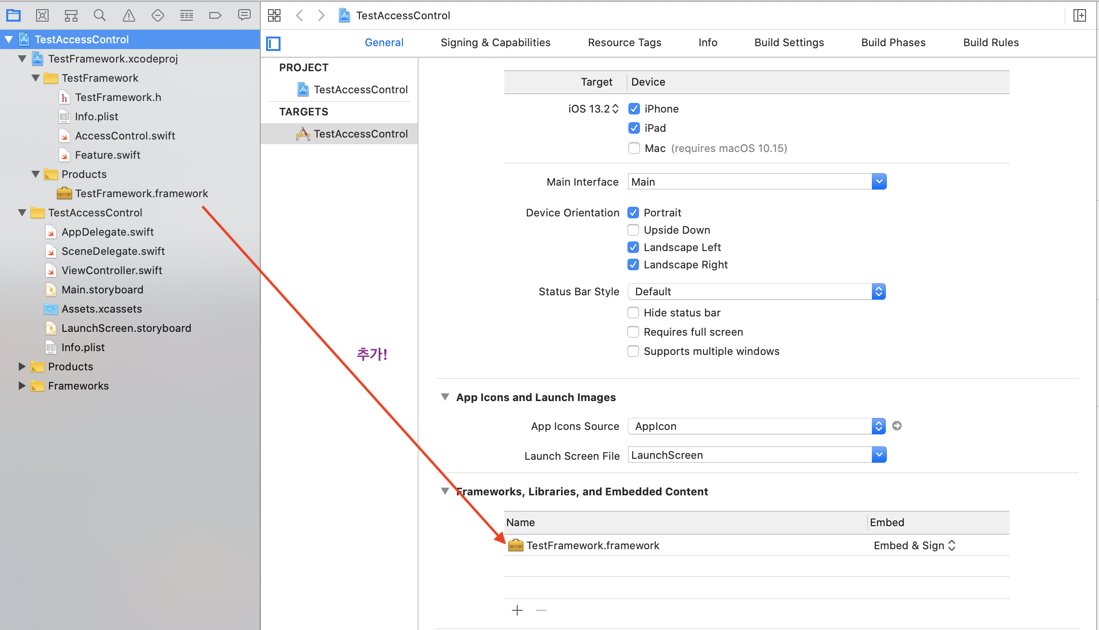Viewport: 1099px width, 630px height.
Task: Show the issue navigator warning icon
Action: [128, 15]
